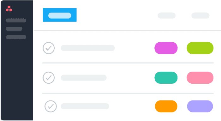Select the first sidebar navigation item

coord(16,21)
